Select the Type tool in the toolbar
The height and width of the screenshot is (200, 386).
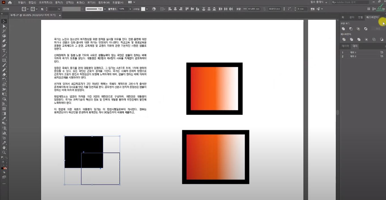coord(4,50)
